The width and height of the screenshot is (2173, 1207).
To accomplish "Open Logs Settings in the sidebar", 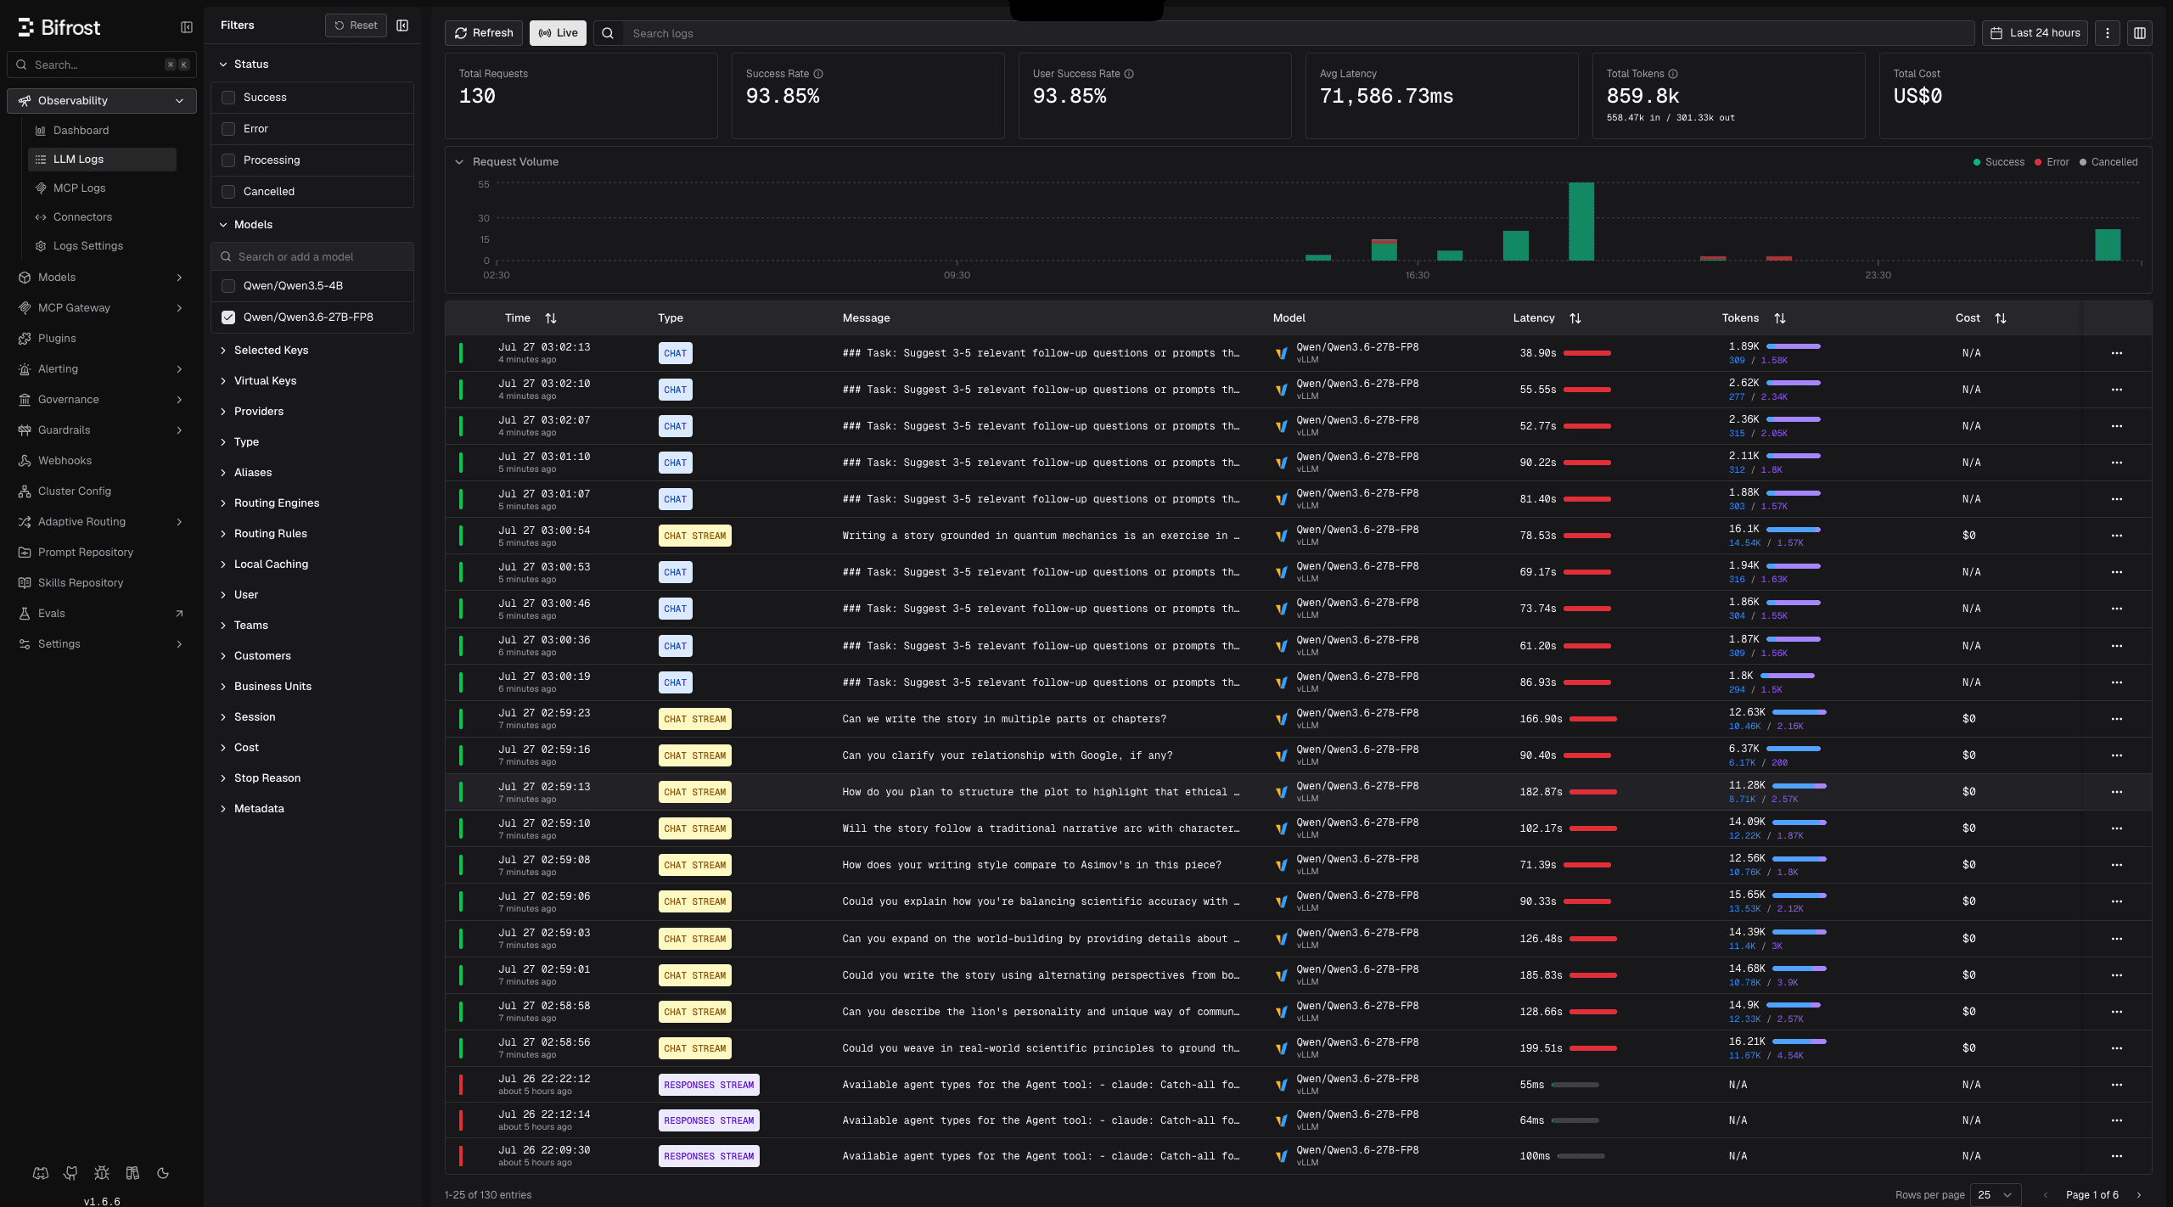I will pyautogui.click(x=87, y=246).
